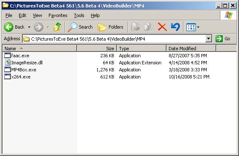The height and width of the screenshot is (156, 239).
Task: Expand the Views dropdown arrow
Action: click(198, 27)
